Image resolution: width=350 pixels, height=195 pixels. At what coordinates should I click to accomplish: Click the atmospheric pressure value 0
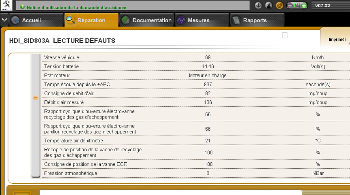208,173
